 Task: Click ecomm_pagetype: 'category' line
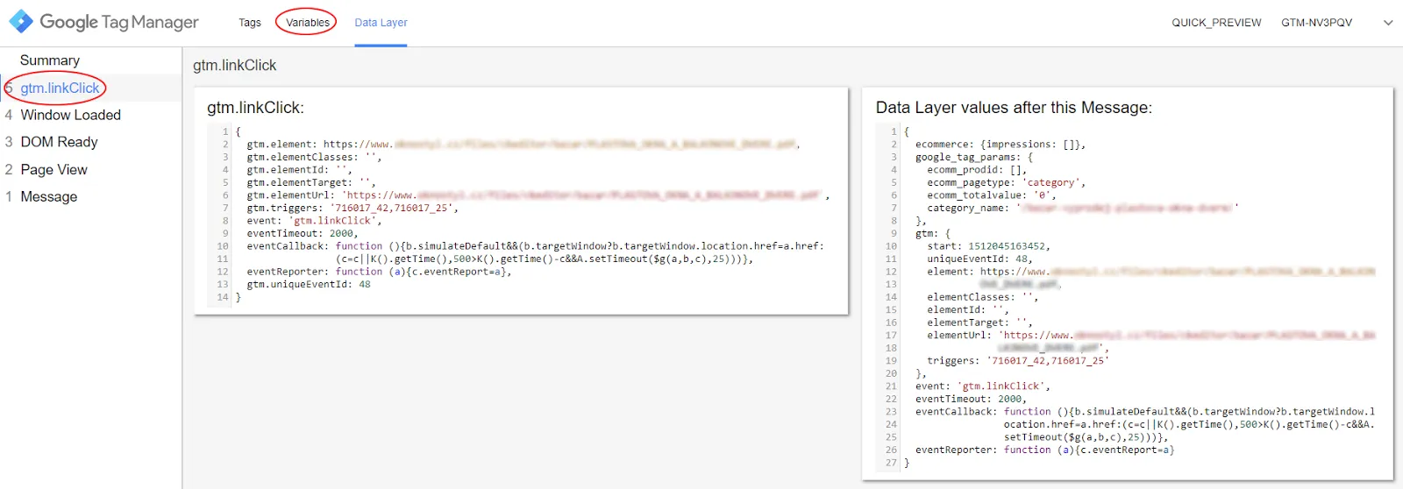pyautogui.click(x=1007, y=183)
